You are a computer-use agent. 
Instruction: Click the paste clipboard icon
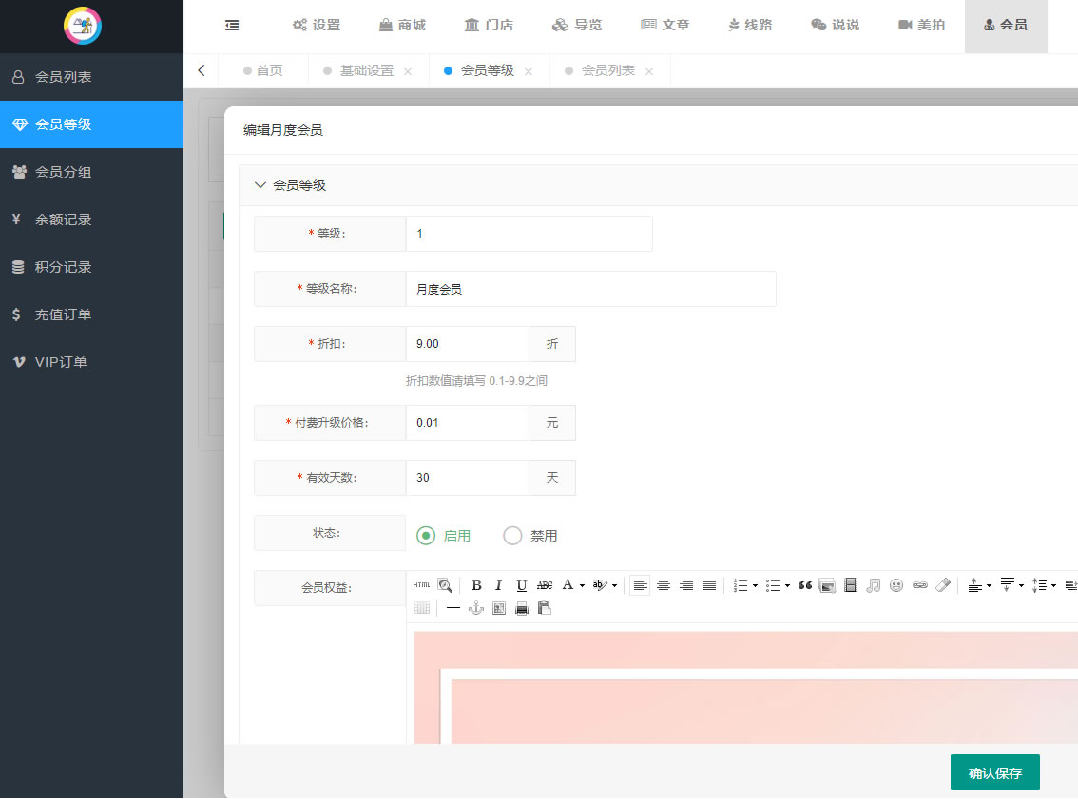pyautogui.click(x=545, y=608)
